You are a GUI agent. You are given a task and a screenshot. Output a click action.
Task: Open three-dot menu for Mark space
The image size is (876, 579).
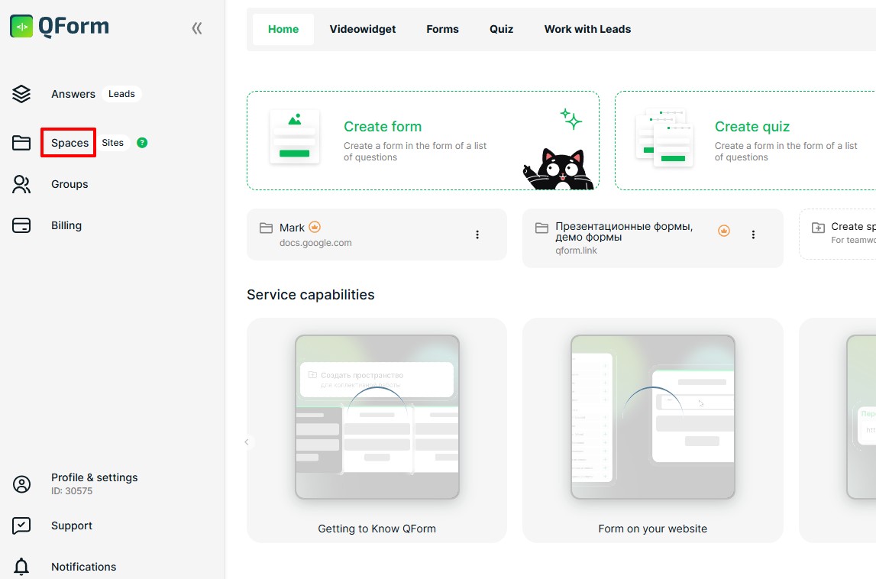tap(477, 235)
